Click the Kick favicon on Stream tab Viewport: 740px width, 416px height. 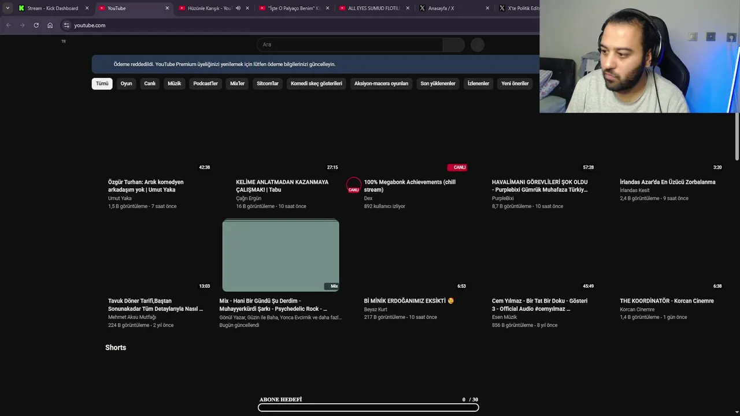click(x=21, y=8)
